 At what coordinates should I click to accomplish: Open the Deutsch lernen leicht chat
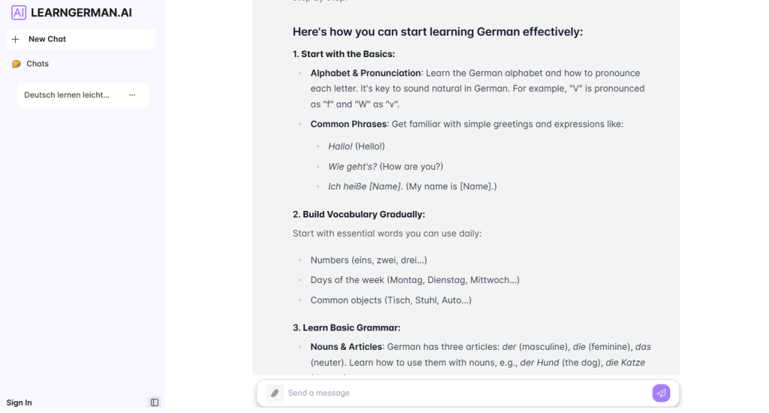tap(67, 95)
